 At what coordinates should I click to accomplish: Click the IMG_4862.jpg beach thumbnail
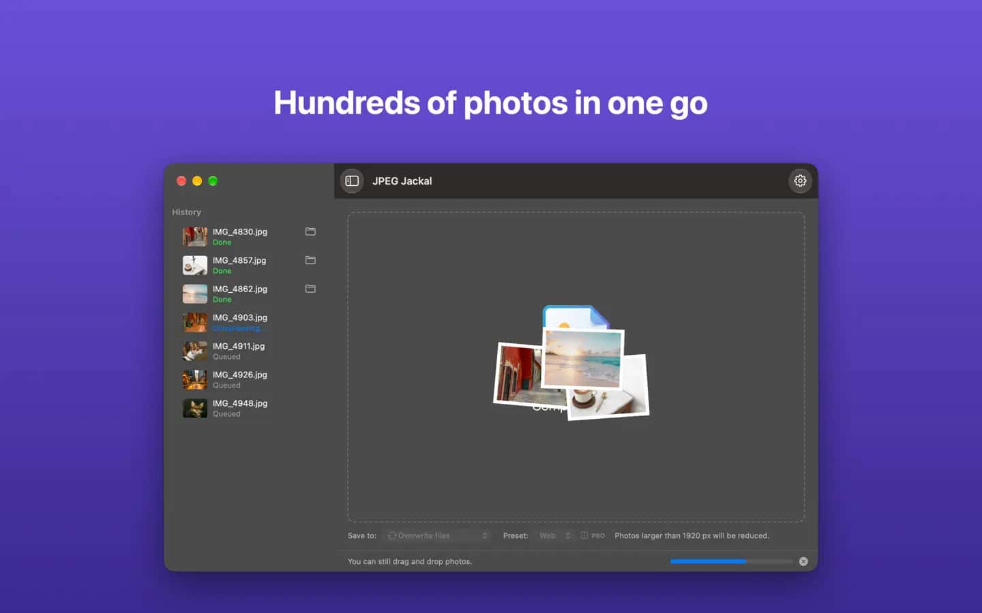[x=195, y=294]
